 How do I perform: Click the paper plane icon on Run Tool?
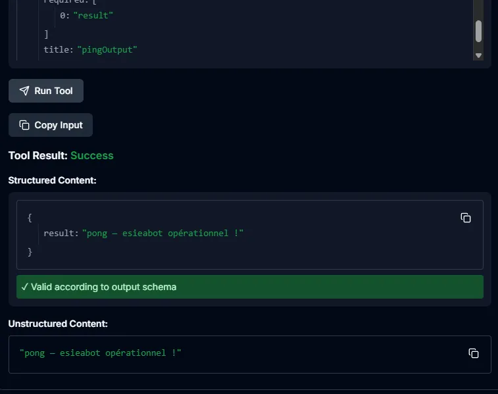click(x=24, y=91)
